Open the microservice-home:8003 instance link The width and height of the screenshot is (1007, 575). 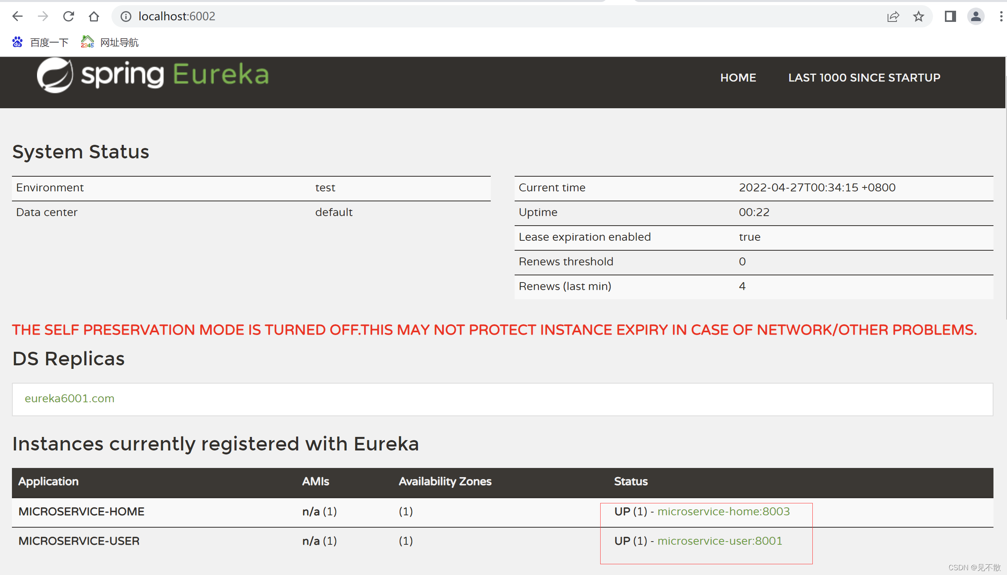(724, 511)
